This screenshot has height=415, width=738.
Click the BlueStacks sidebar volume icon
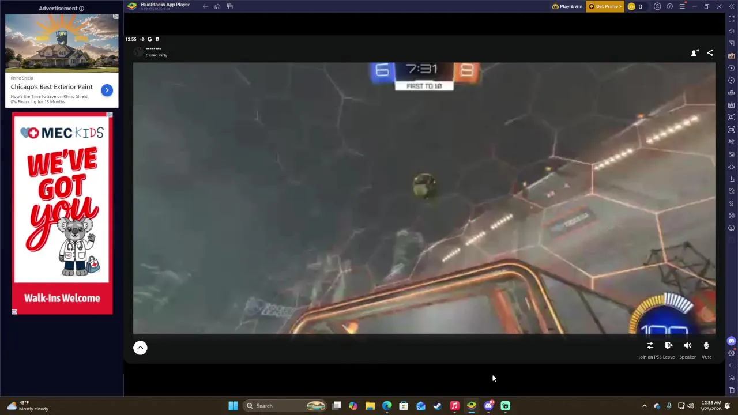(732, 31)
